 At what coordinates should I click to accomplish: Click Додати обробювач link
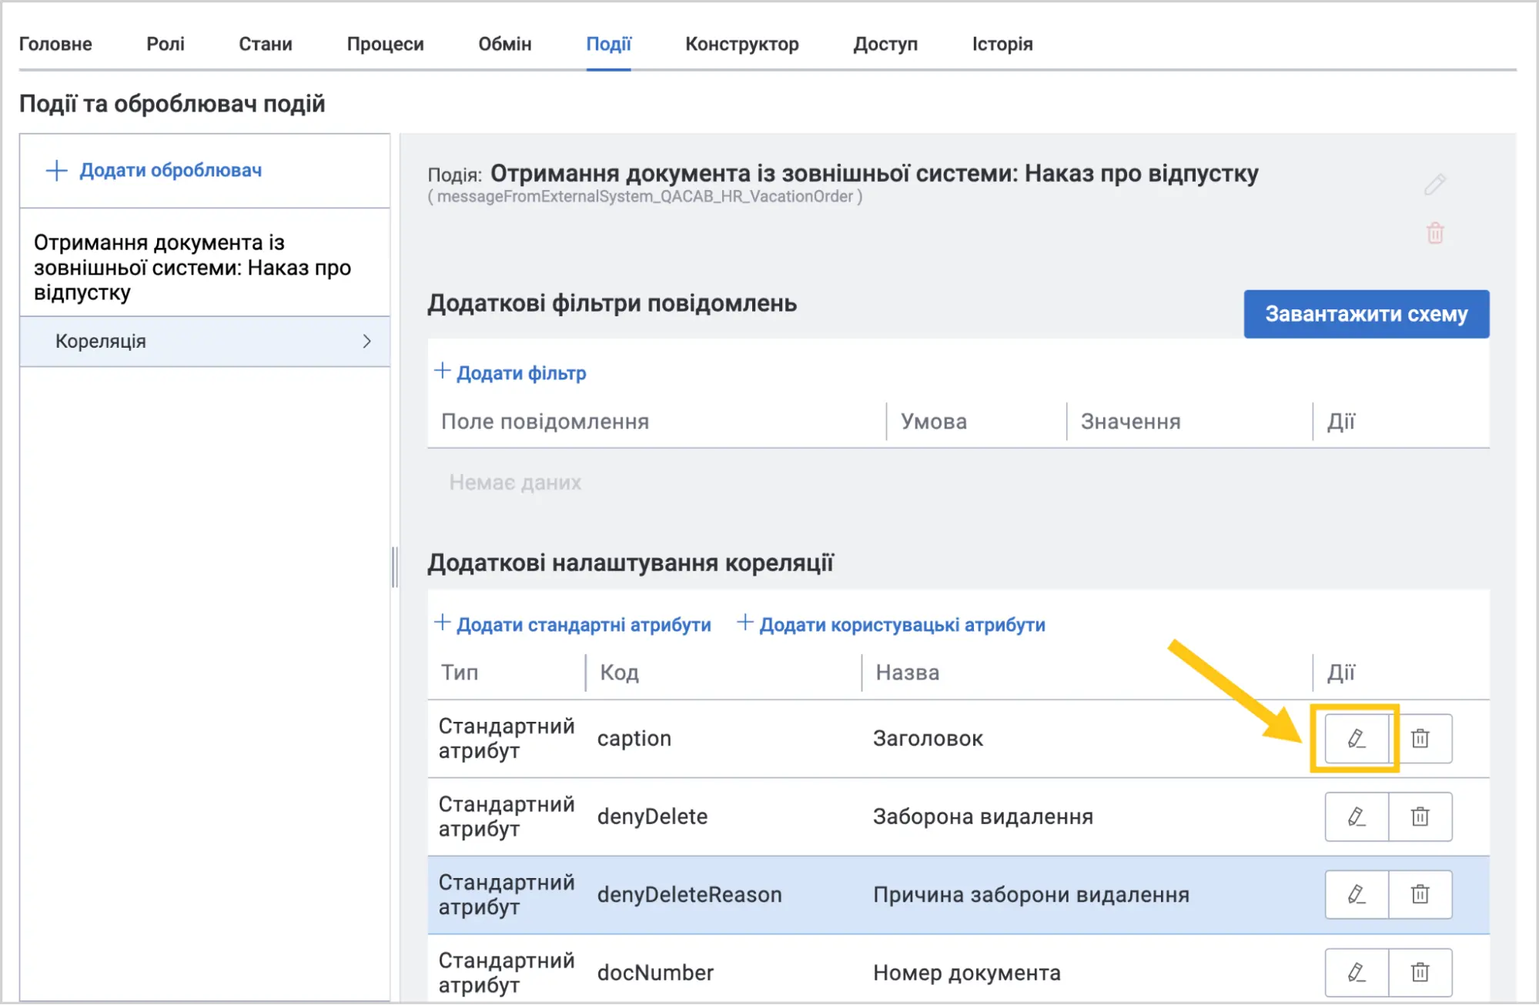pos(155,170)
